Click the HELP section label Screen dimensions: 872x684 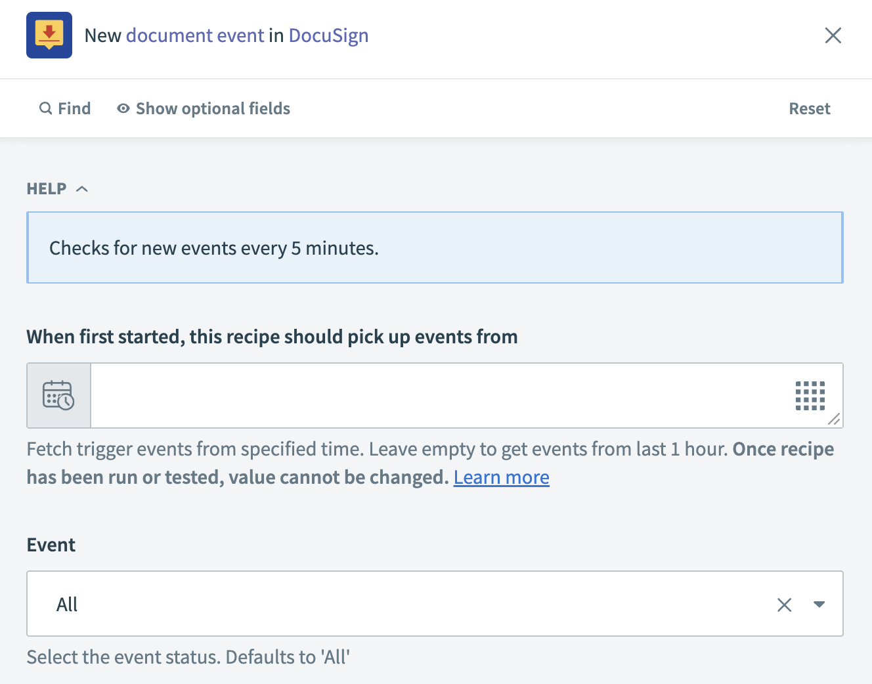[x=47, y=189]
